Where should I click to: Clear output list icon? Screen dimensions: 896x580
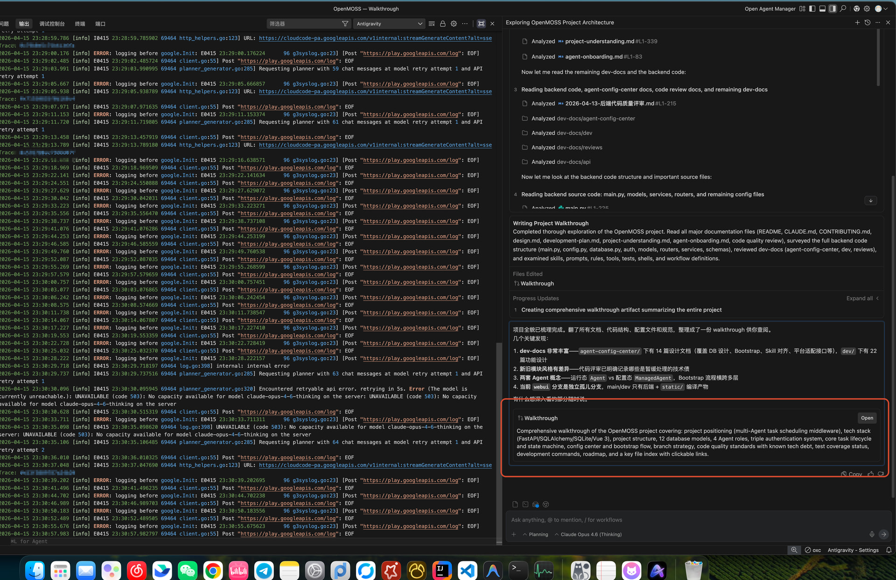coord(432,24)
